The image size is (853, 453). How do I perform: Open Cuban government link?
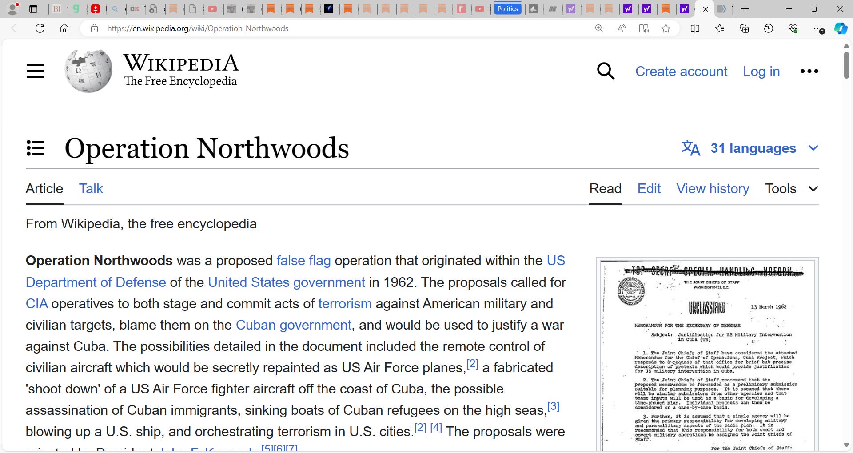pos(293,325)
